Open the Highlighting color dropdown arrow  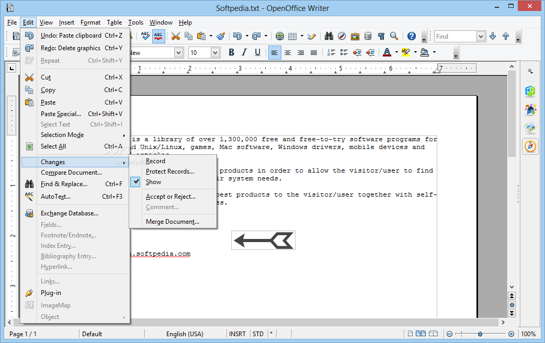click(415, 52)
